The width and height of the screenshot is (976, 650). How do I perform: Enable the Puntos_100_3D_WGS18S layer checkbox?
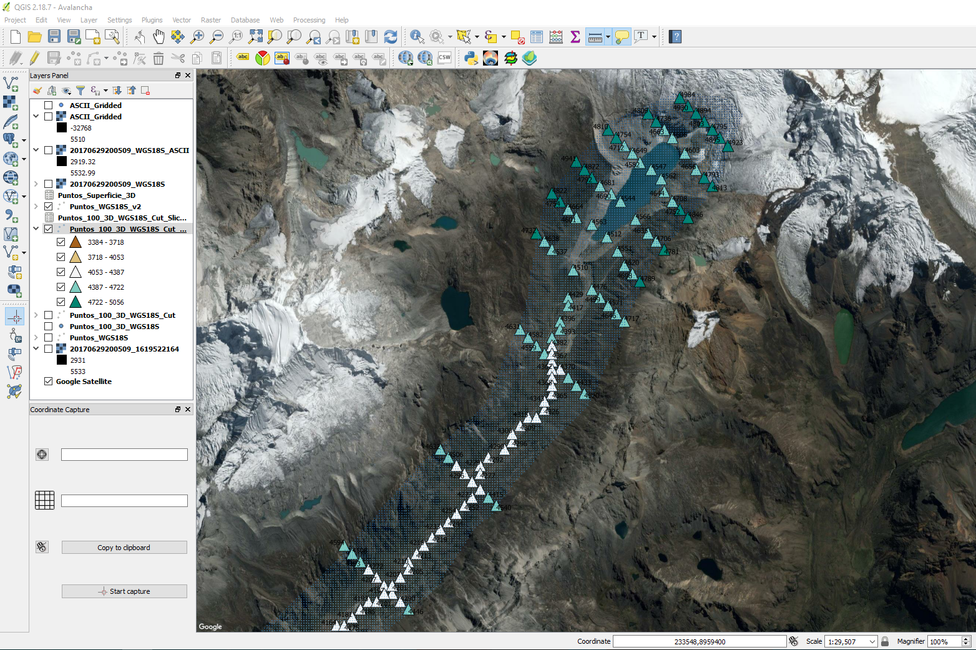coord(49,327)
